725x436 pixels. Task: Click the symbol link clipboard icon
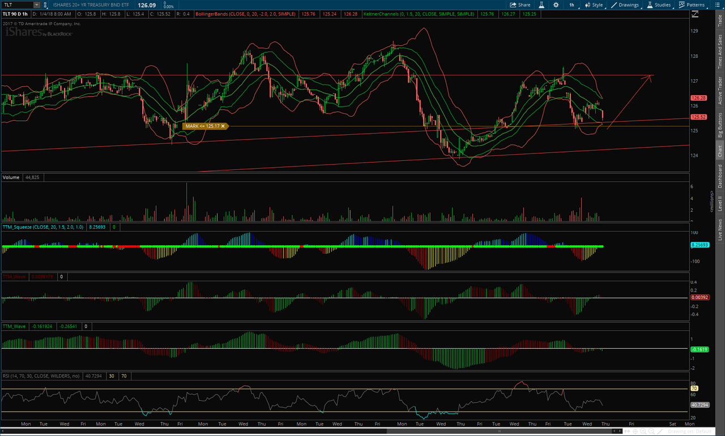(45, 5)
